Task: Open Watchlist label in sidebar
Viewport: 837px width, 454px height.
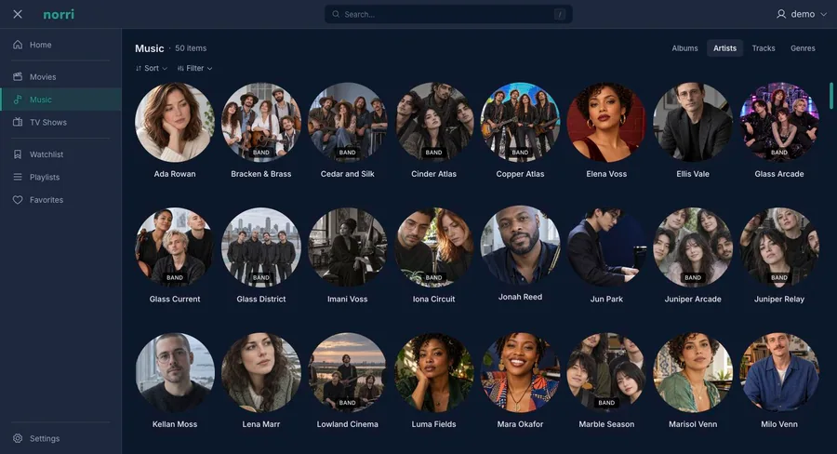Action: [x=46, y=154]
